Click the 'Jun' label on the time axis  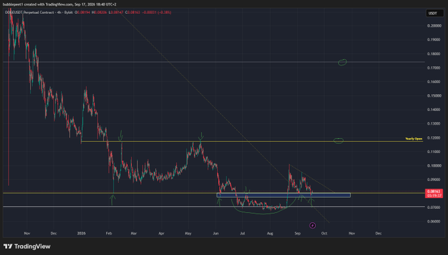click(215, 233)
